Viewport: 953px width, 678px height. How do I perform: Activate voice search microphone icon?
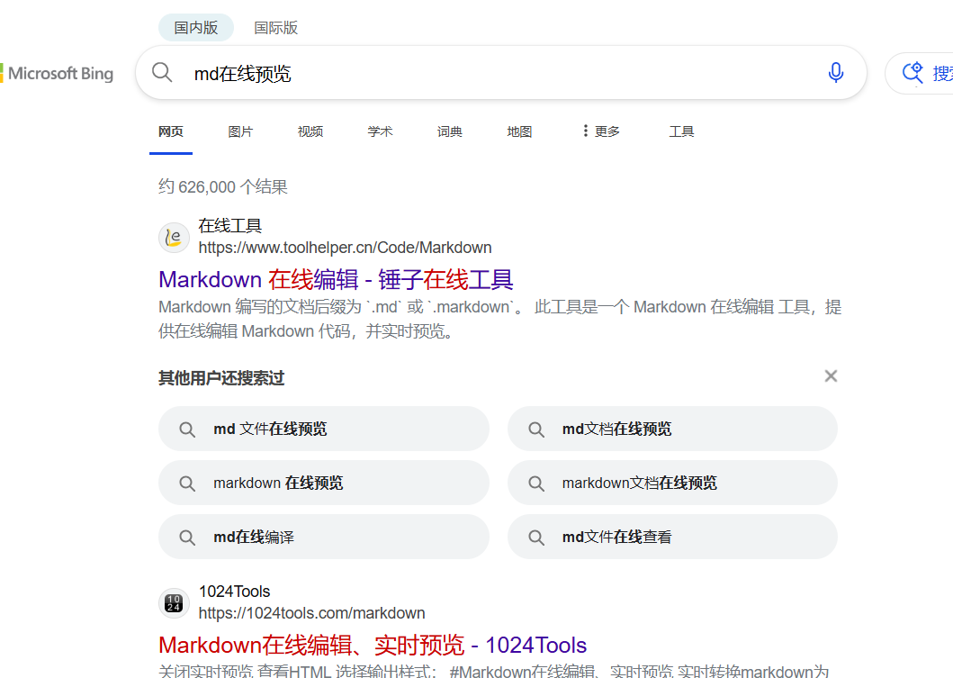tap(836, 72)
